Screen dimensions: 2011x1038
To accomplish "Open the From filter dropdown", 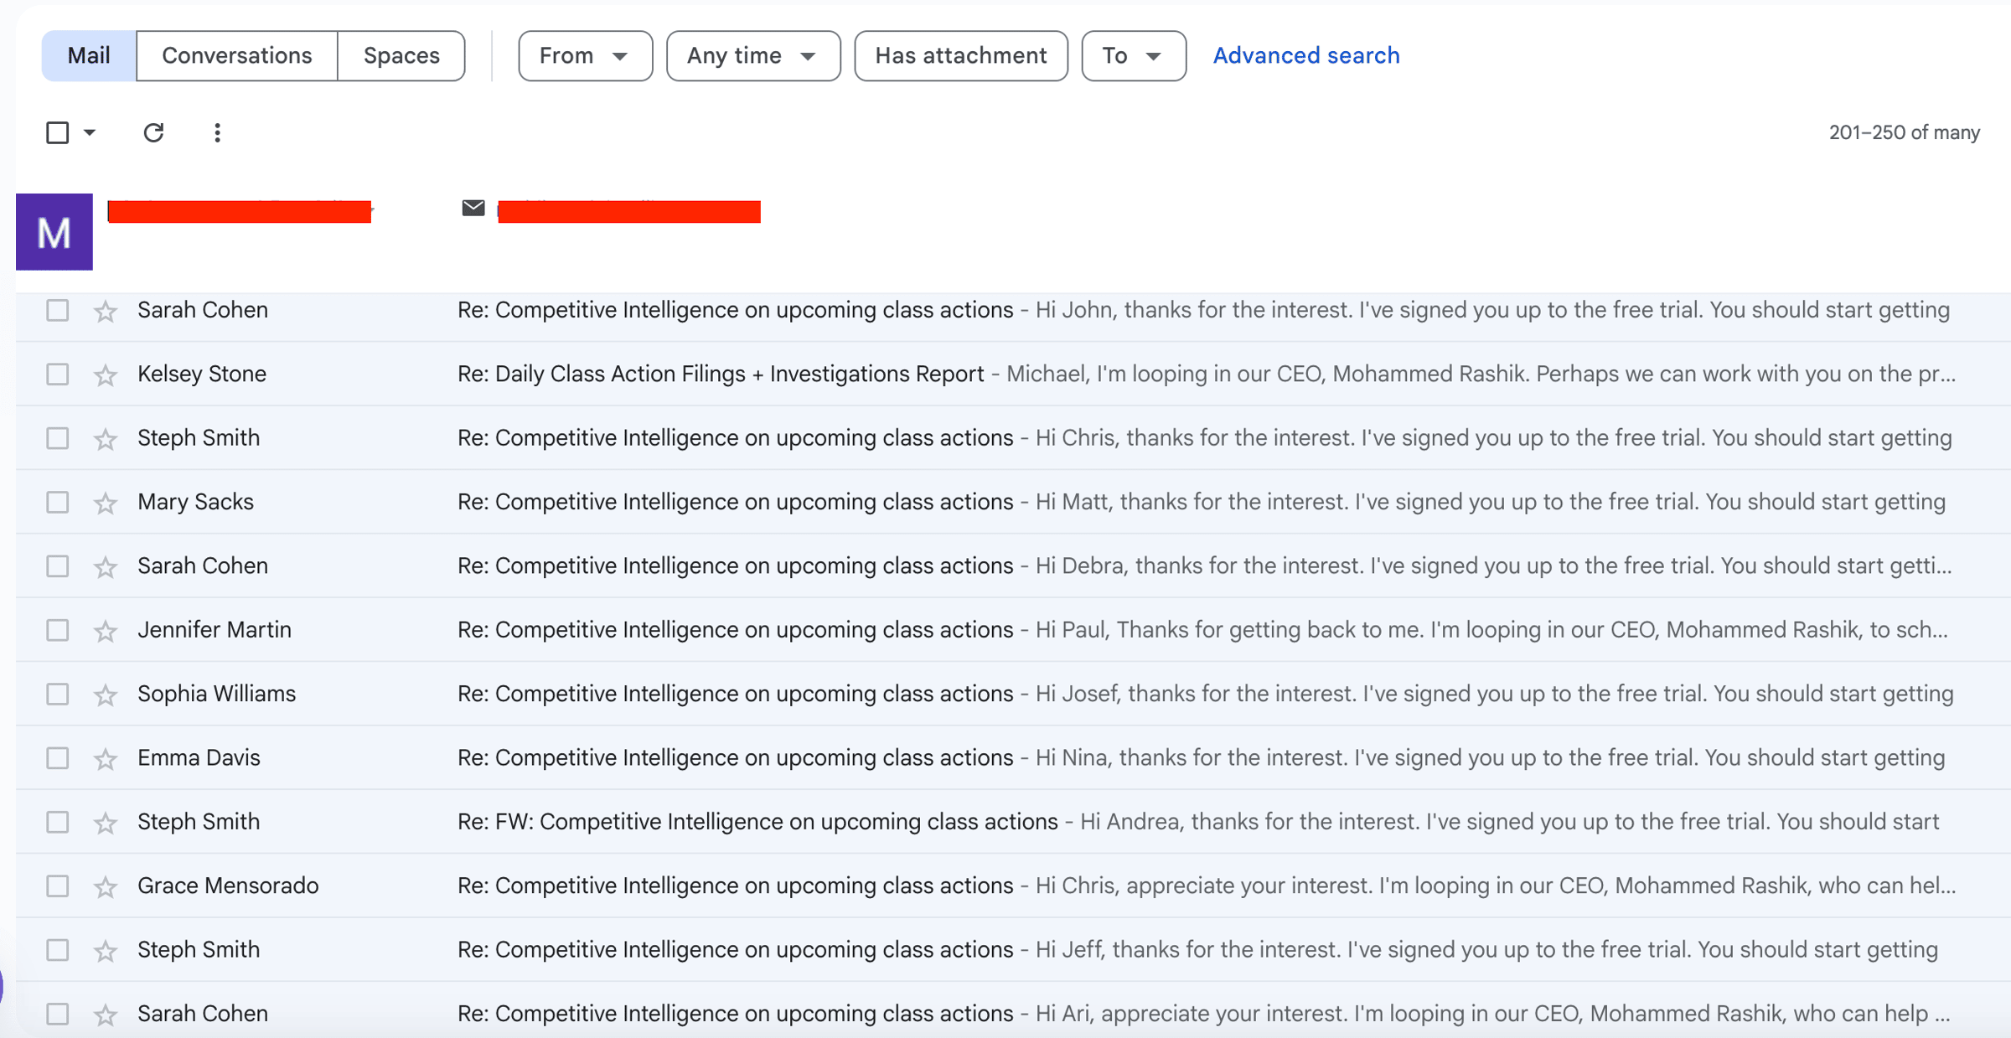I will click(x=585, y=55).
